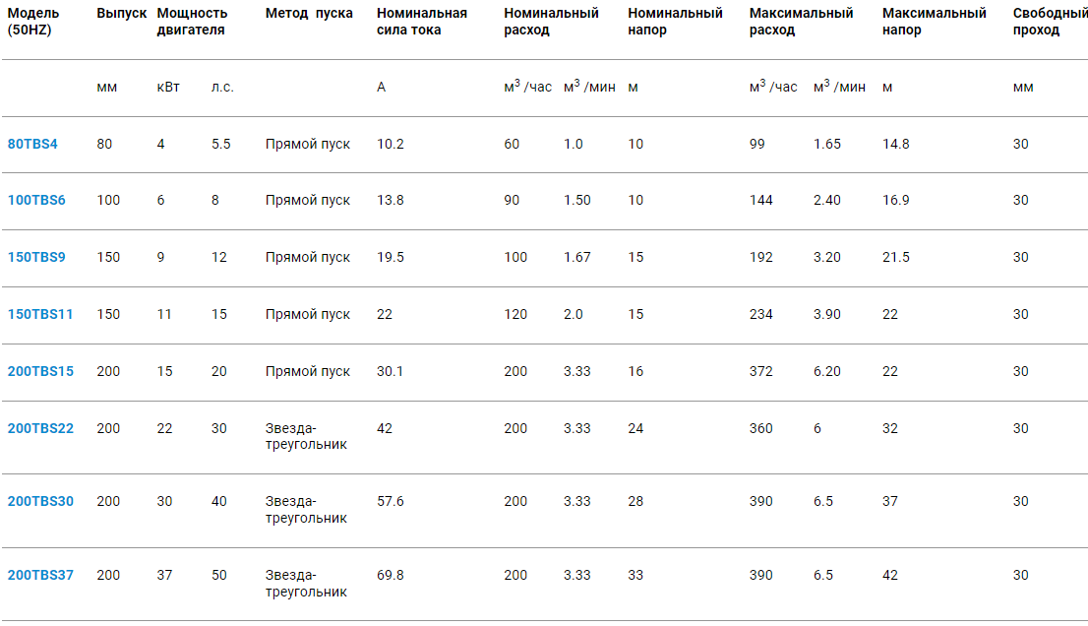The width and height of the screenshot is (1088, 626).
Task: Select the 14.8 maximum head cell
Action: pos(896,144)
